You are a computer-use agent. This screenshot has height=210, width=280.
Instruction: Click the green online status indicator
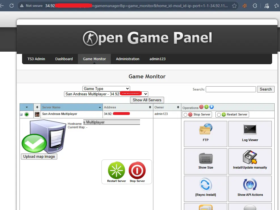[x=27, y=114]
